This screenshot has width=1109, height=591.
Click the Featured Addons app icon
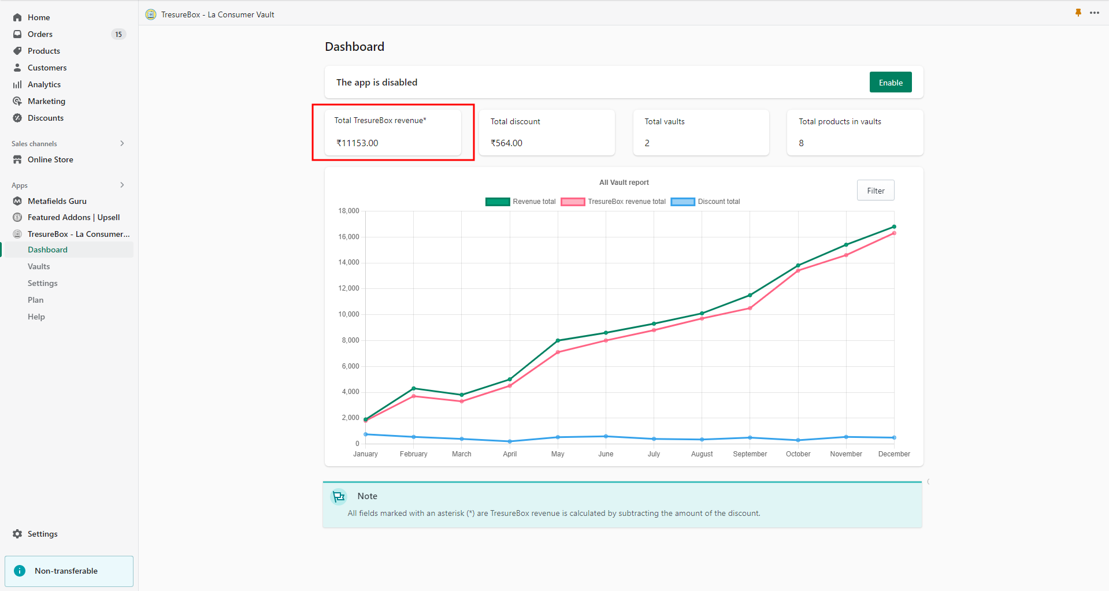coord(17,217)
